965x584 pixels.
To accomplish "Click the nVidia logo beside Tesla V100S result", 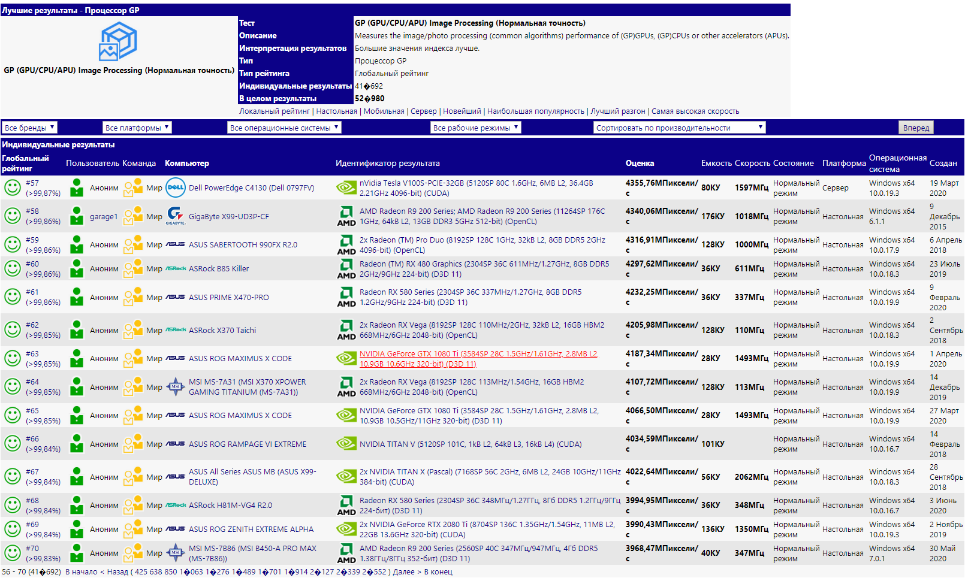I will pos(346,187).
